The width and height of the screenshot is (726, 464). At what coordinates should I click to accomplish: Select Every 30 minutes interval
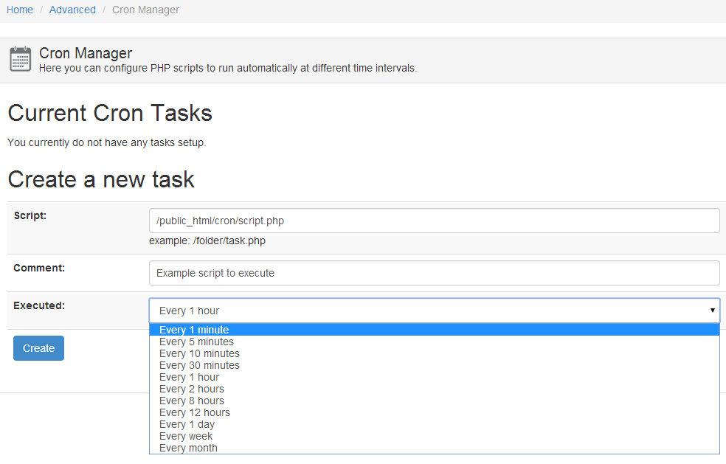coord(199,365)
